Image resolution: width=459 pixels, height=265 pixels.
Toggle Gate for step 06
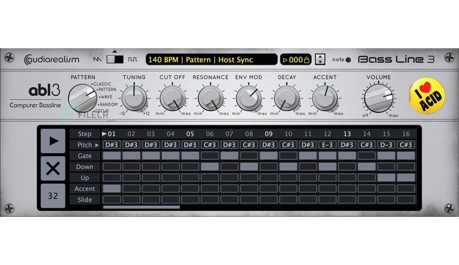click(x=210, y=156)
